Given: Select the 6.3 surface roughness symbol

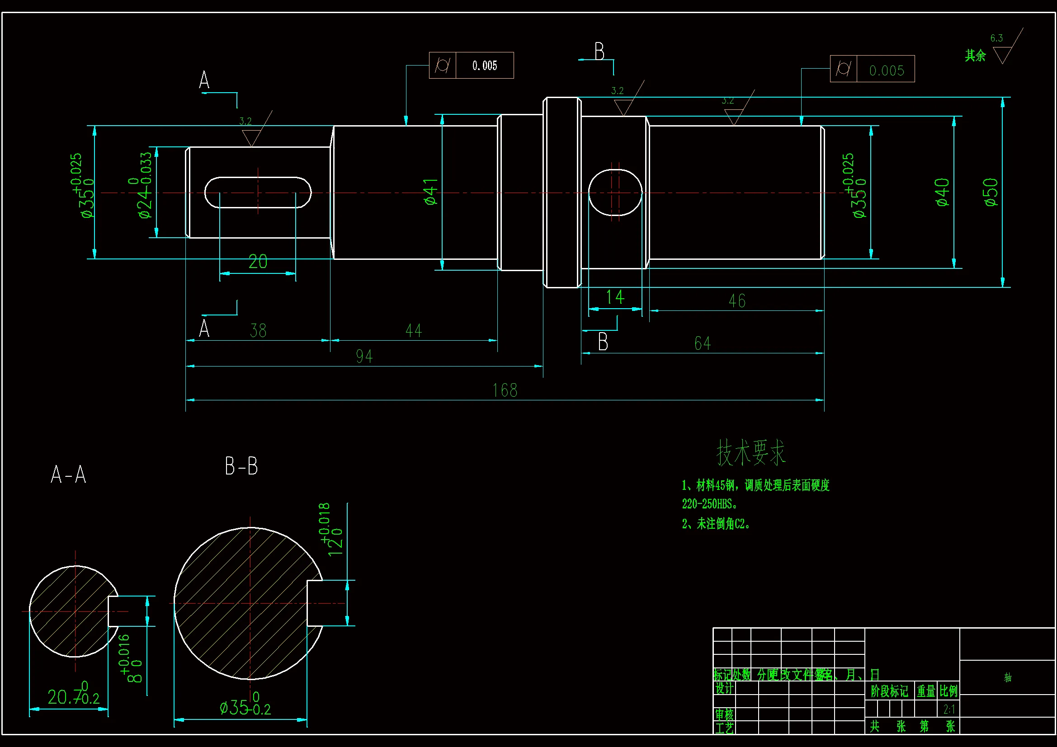Looking at the screenshot, I should [1003, 51].
